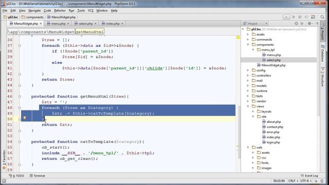This screenshot has height=185, width=329.
Task: Click the Debug bug icon in the toolbar
Action: (300, 17)
